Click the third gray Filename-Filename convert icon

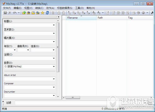[x=79, y=13]
